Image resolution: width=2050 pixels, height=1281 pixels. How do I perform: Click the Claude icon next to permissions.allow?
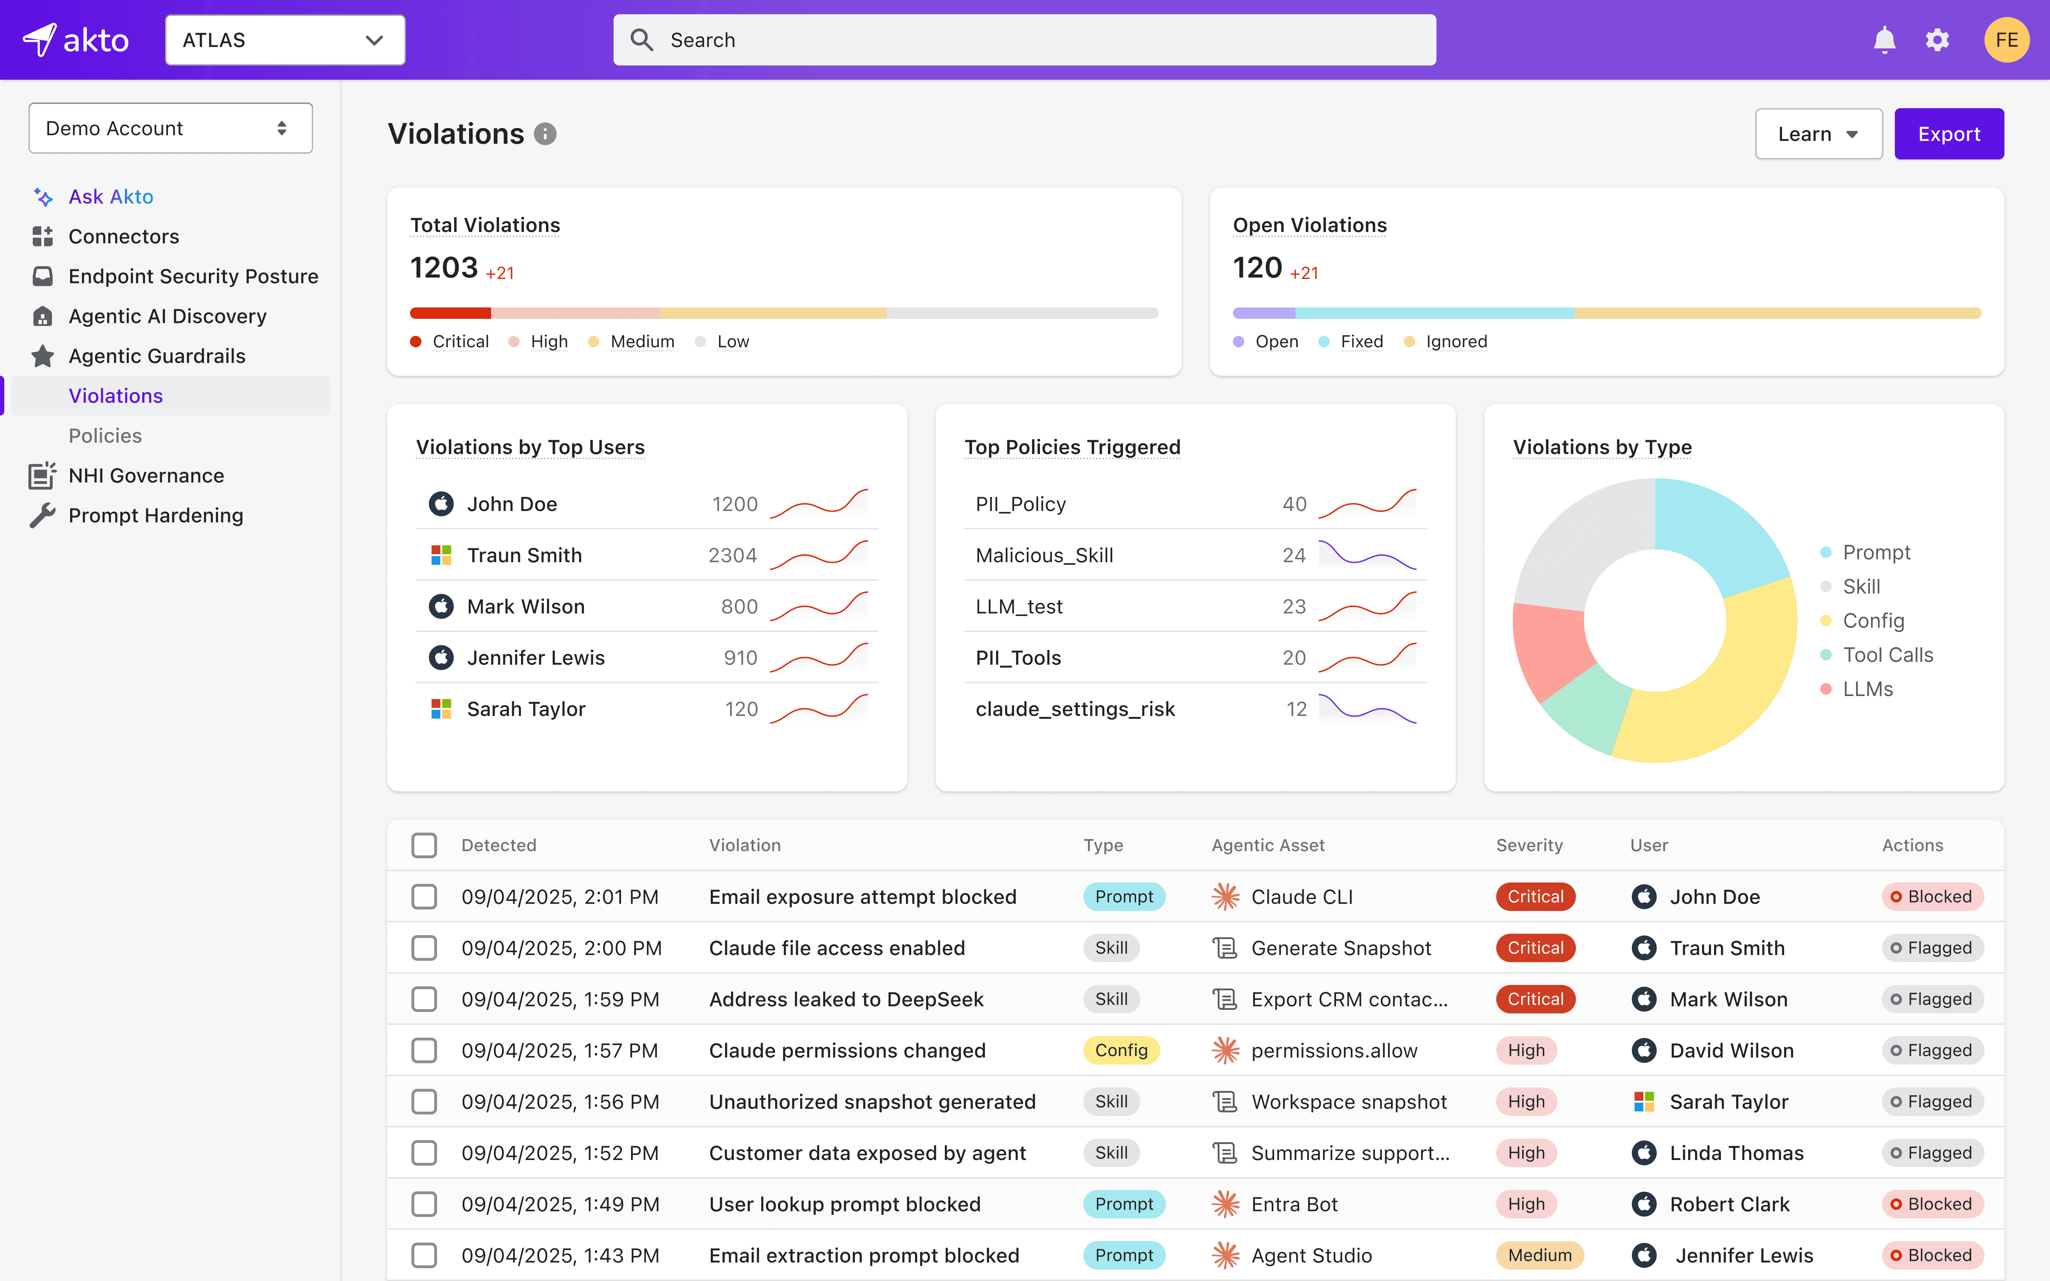1225,1050
